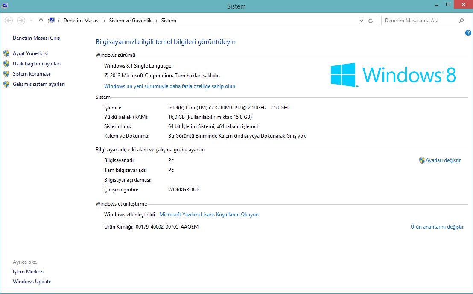Select the WORKGROUP value
This screenshot has height=294, width=473.
tap(184, 190)
